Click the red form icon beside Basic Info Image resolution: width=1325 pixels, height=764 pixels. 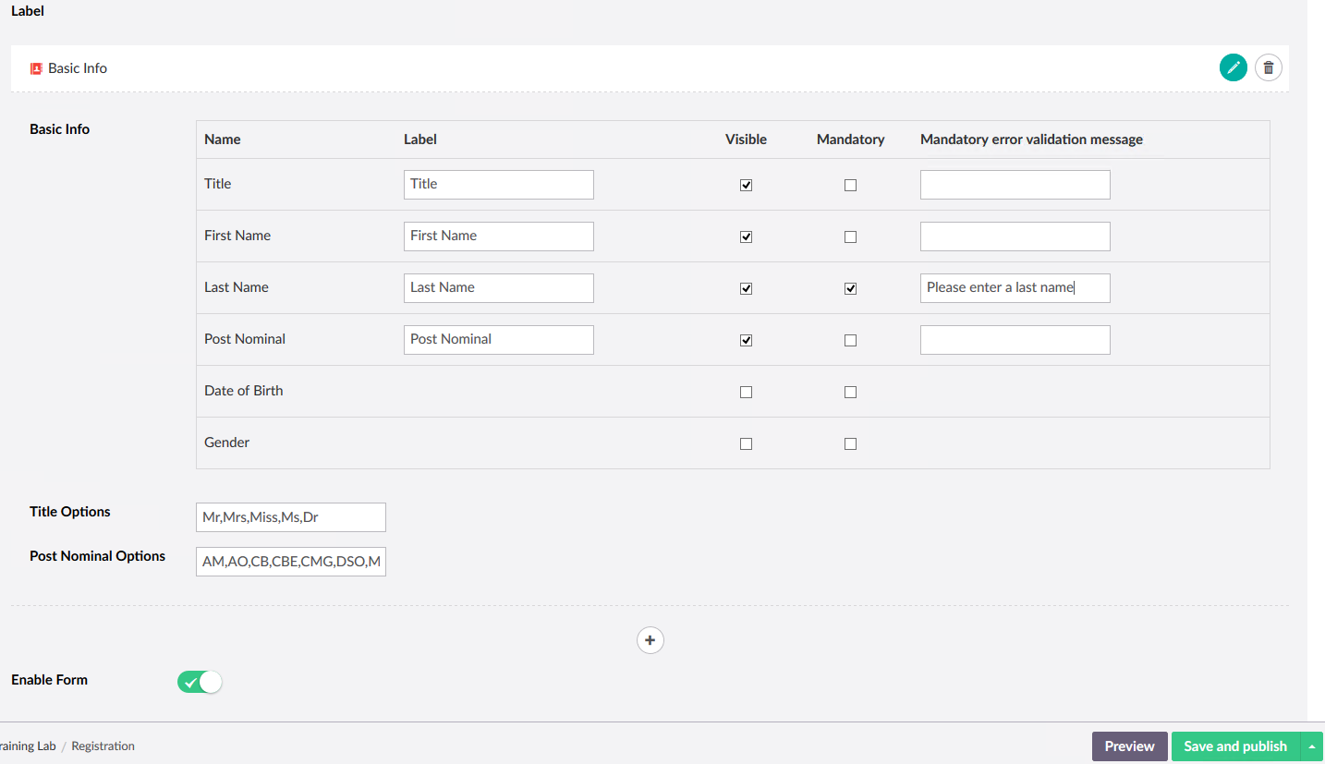click(x=35, y=67)
